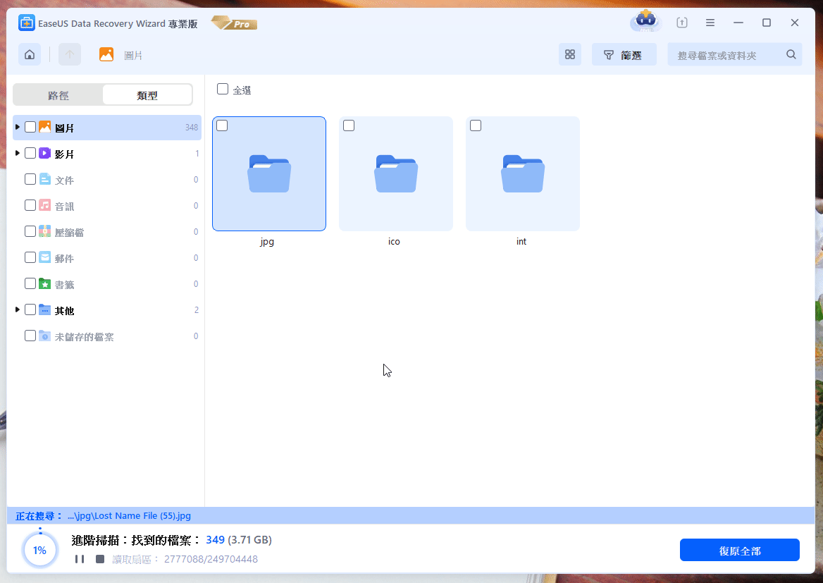Open the int folder thumbnail
The width and height of the screenshot is (823, 583).
(x=523, y=174)
